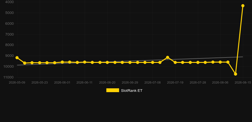Click the 10000 rank axis label
This screenshot has height=122, width=252.
coord(9,66)
